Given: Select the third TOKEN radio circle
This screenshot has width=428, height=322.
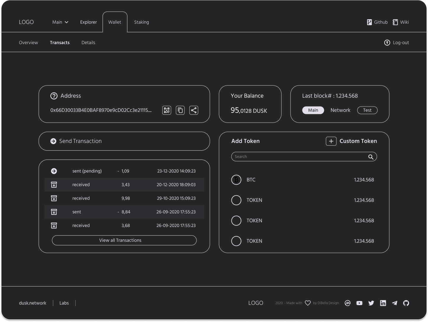Looking at the screenshot, I should pyautogui.click(x=236, y=241).
